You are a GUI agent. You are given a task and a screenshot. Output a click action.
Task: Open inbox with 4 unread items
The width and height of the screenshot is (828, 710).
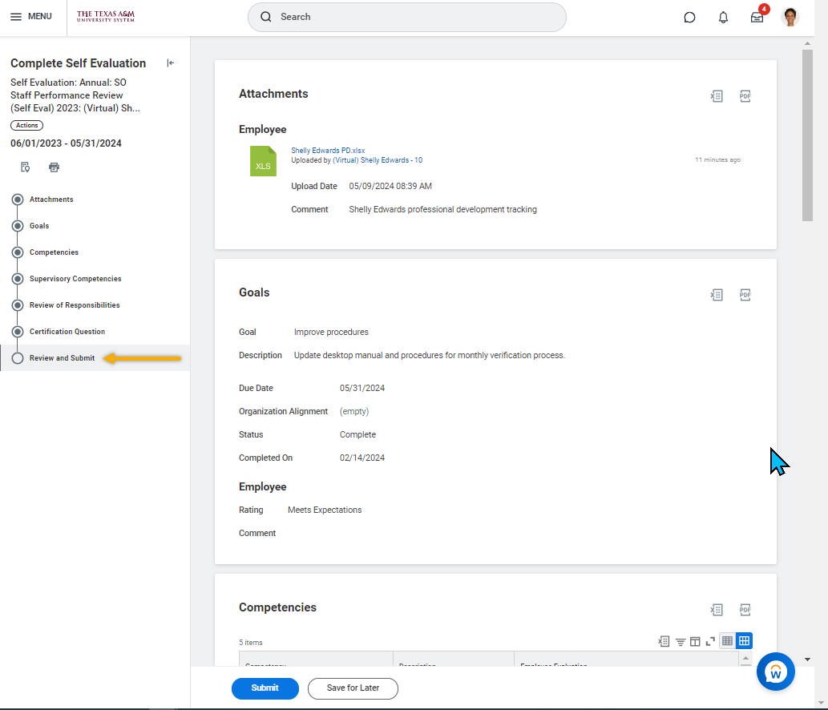(757, 17)
